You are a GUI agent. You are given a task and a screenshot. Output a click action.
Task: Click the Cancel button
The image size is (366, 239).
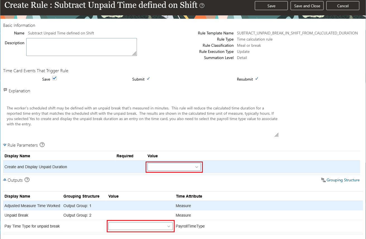click(343, 5)
